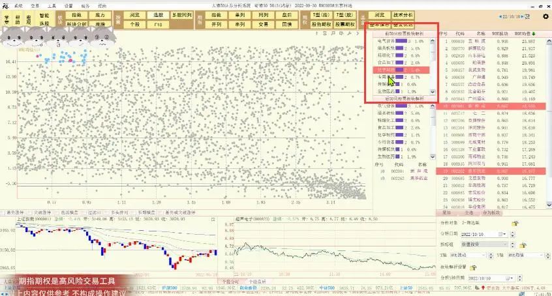Open the settings gear icon
Image resolution: width=552 pixels, height=296 pixels.
[x=545, y=16]
